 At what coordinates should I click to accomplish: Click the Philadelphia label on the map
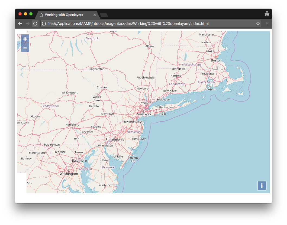(x=115, y=140)
